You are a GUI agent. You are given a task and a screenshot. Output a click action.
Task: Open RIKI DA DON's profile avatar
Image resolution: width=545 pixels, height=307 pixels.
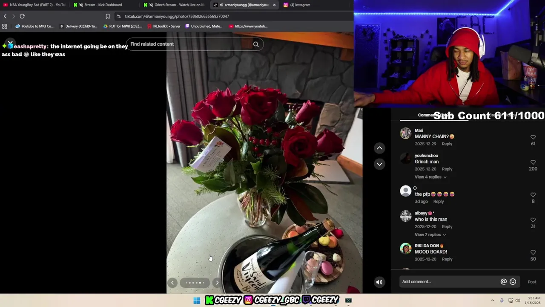(406, 249)
